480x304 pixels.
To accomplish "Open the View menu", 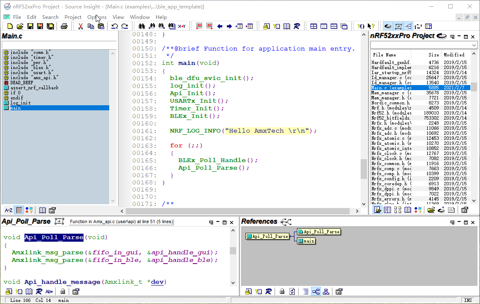I will tap(118, 17).
